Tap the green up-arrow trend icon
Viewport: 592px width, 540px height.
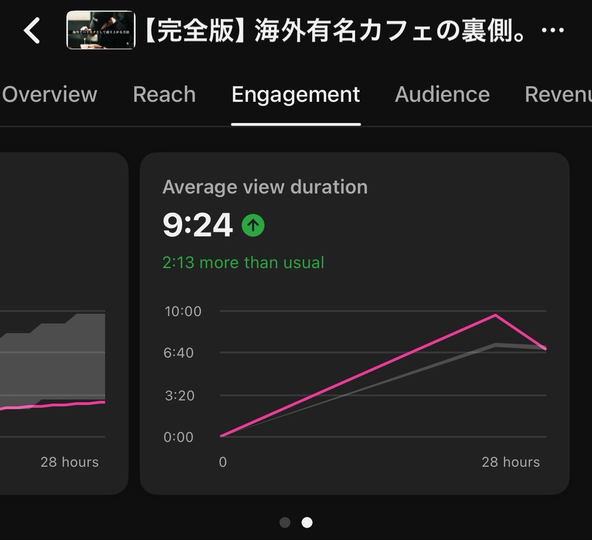pyautogui.click(x=253, y=225)
